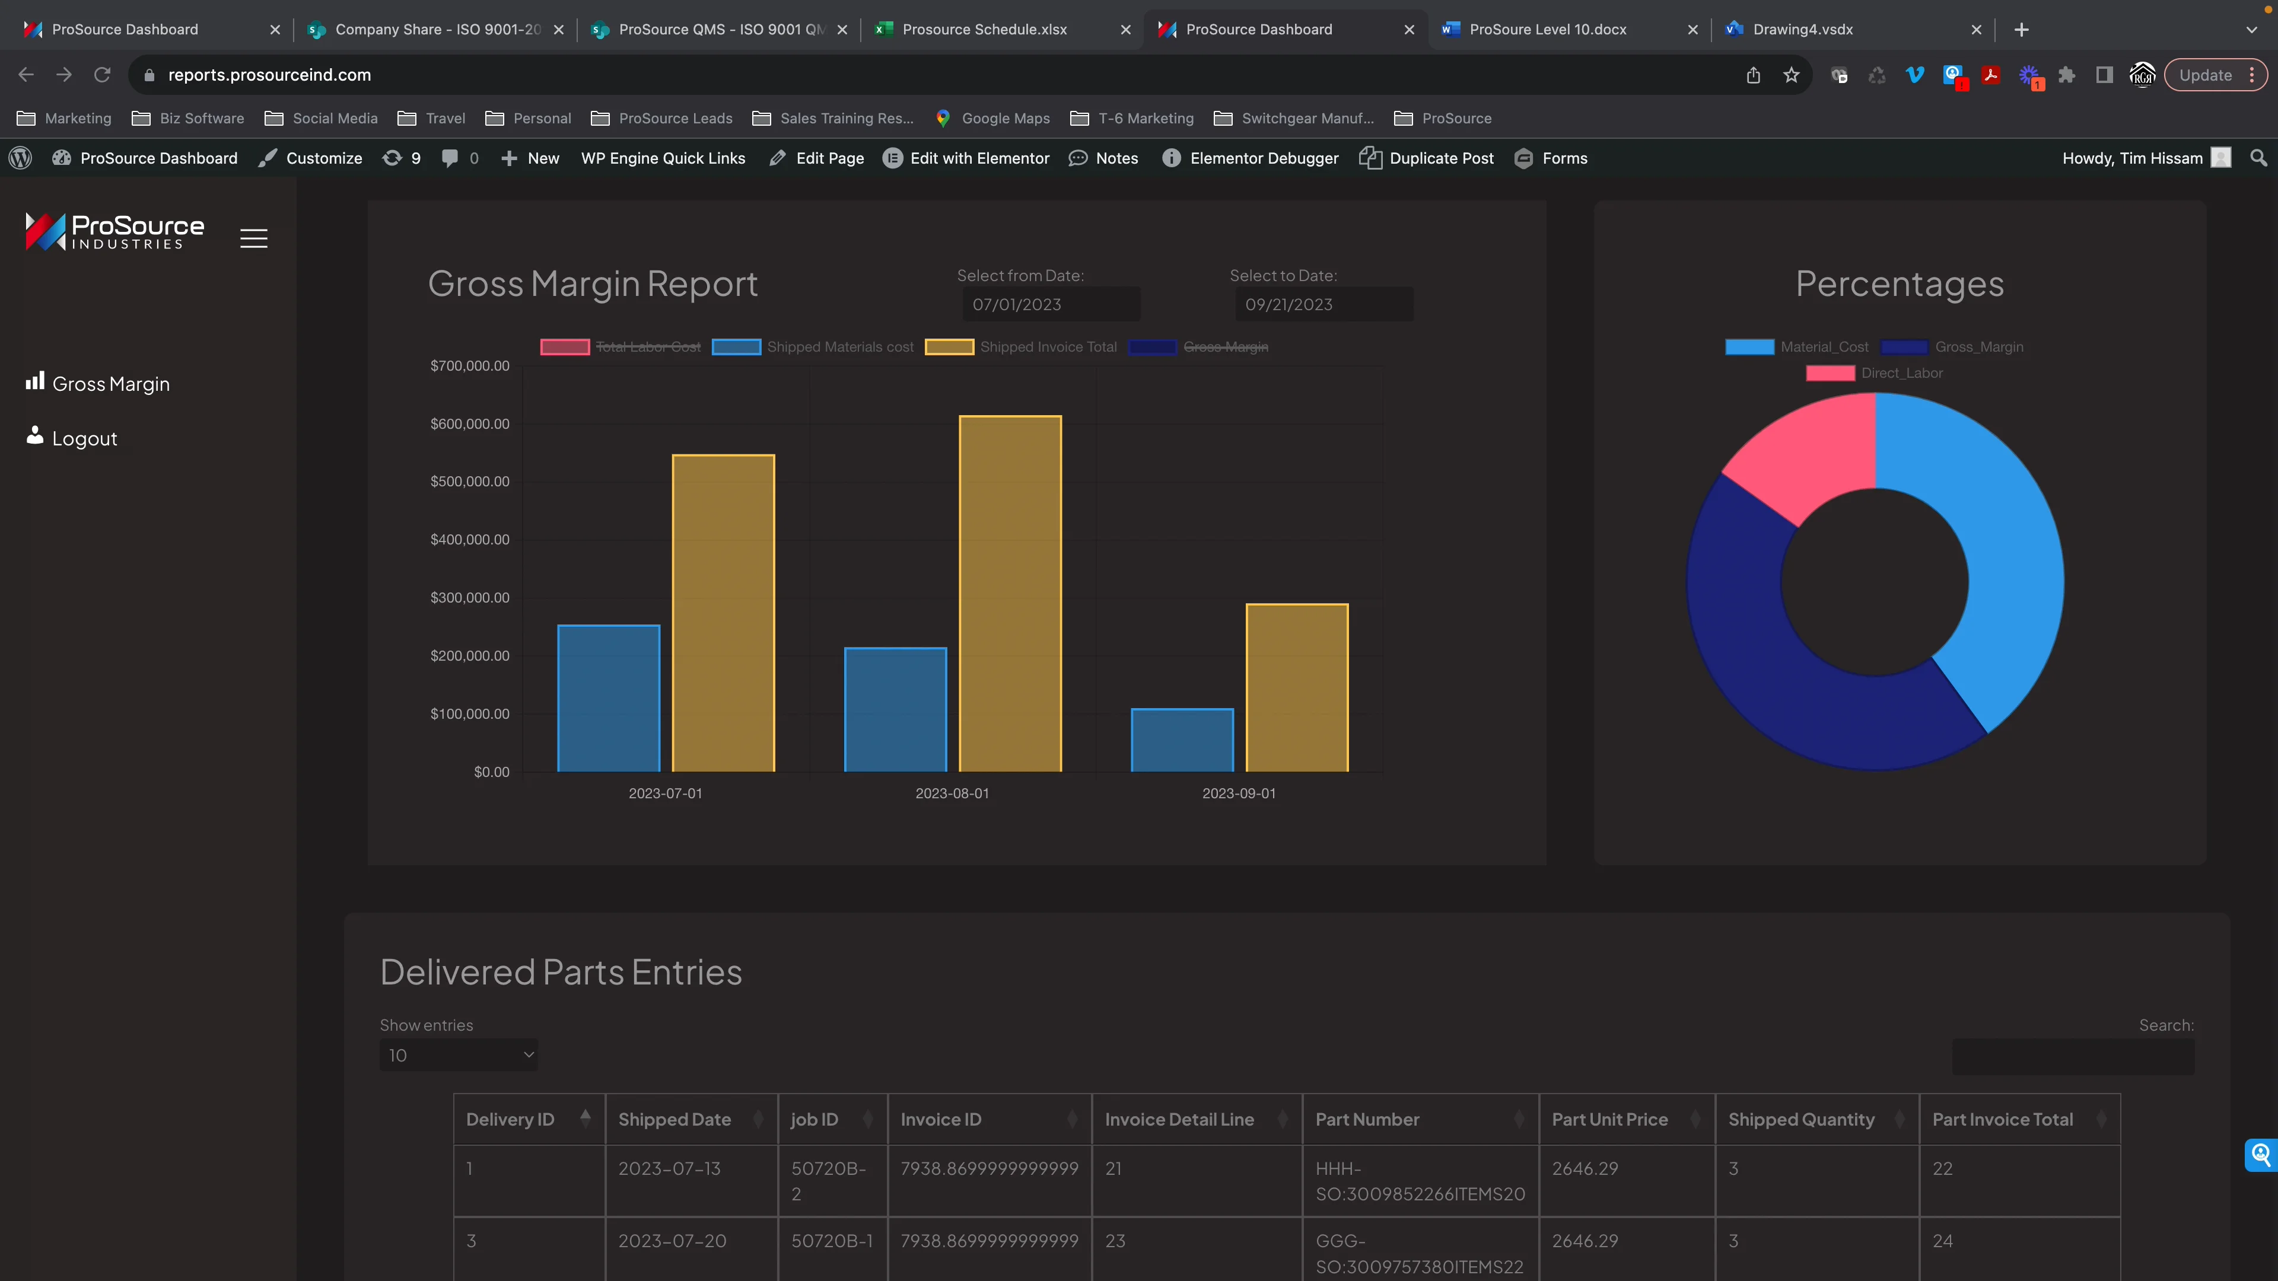Click the Select from Date field
The image size is (2278, 1281).
[x=1051, y=304]
